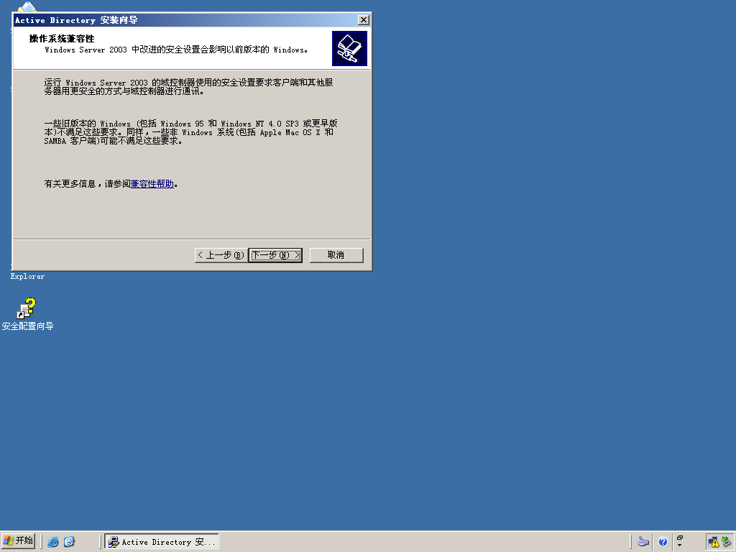Click the 下一步(N) button
Image resolution: width=736 pixels, height=552 pixels.
click(x=275, y=255)
